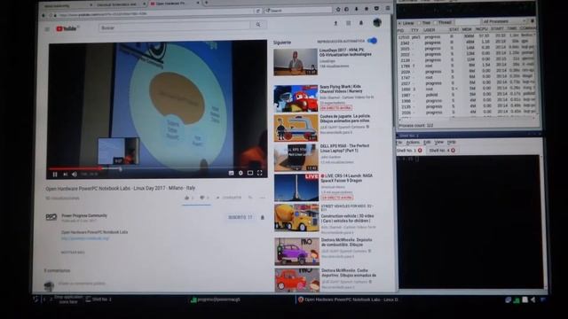Open YouTube notifications bell in header
The width and height of the screenshot is (568, 319).
(361, 23)
